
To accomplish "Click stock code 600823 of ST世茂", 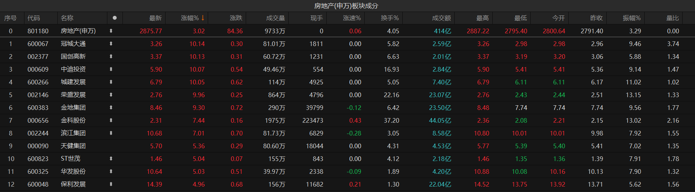I will [38, 159].
